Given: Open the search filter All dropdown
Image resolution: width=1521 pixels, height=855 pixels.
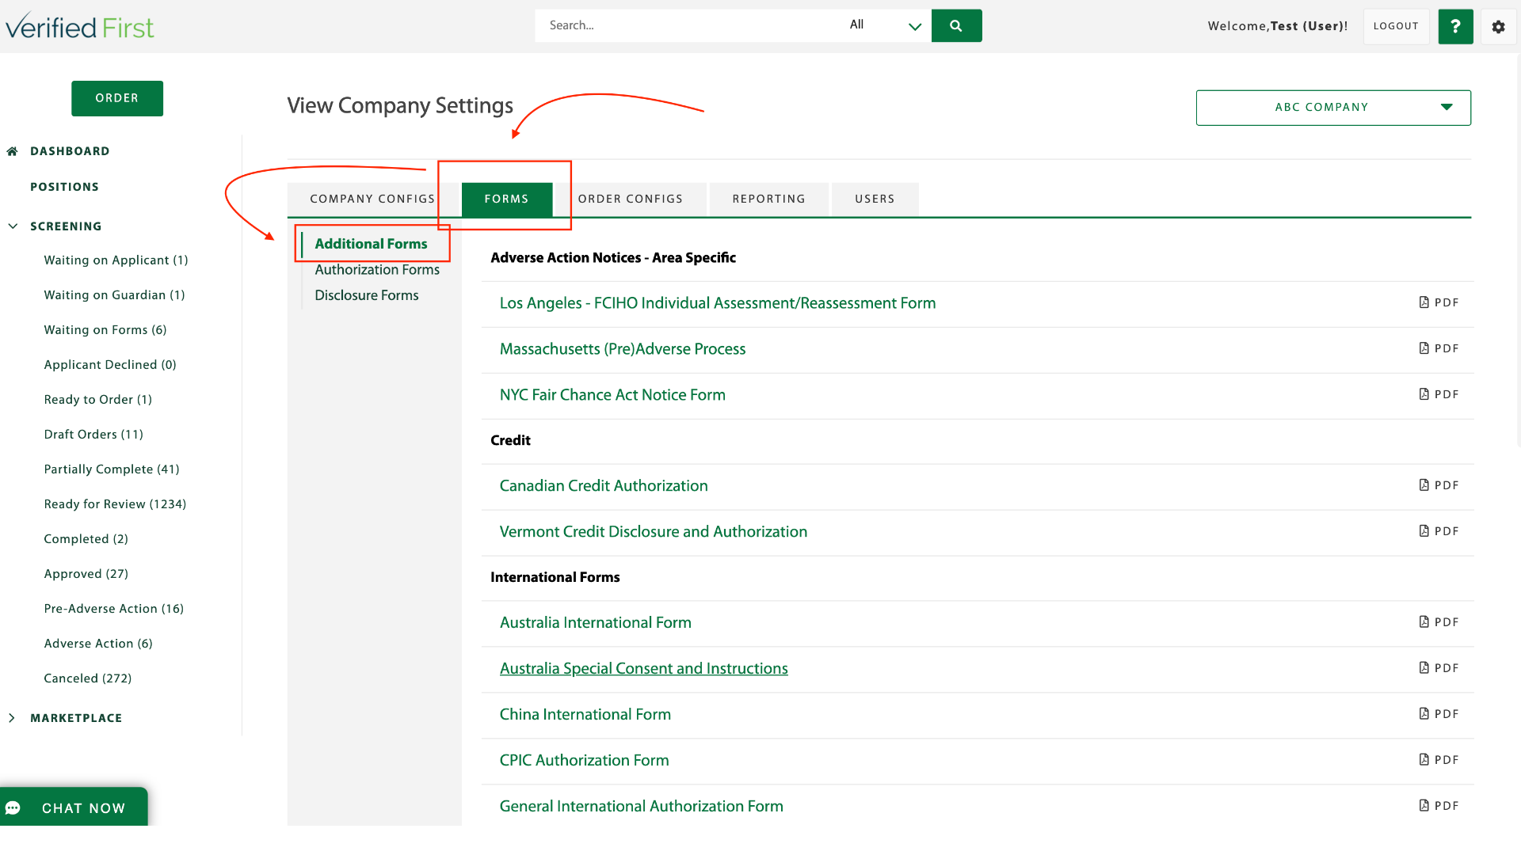Looking at the screenshot, I should (885, 25).
